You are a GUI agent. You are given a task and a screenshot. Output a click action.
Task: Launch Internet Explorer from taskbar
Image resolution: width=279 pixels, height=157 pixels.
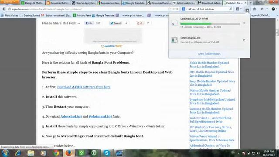[18, 153]
